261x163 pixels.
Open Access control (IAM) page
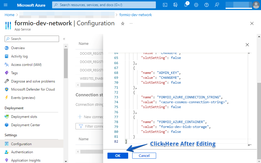click(26, 65)
